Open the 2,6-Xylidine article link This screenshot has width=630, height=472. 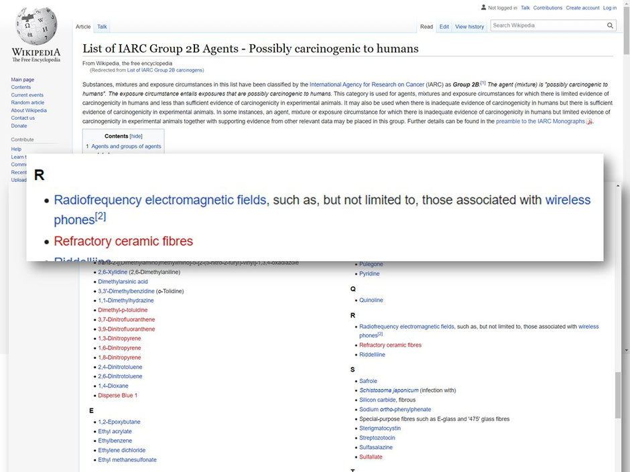click(113, 272)
